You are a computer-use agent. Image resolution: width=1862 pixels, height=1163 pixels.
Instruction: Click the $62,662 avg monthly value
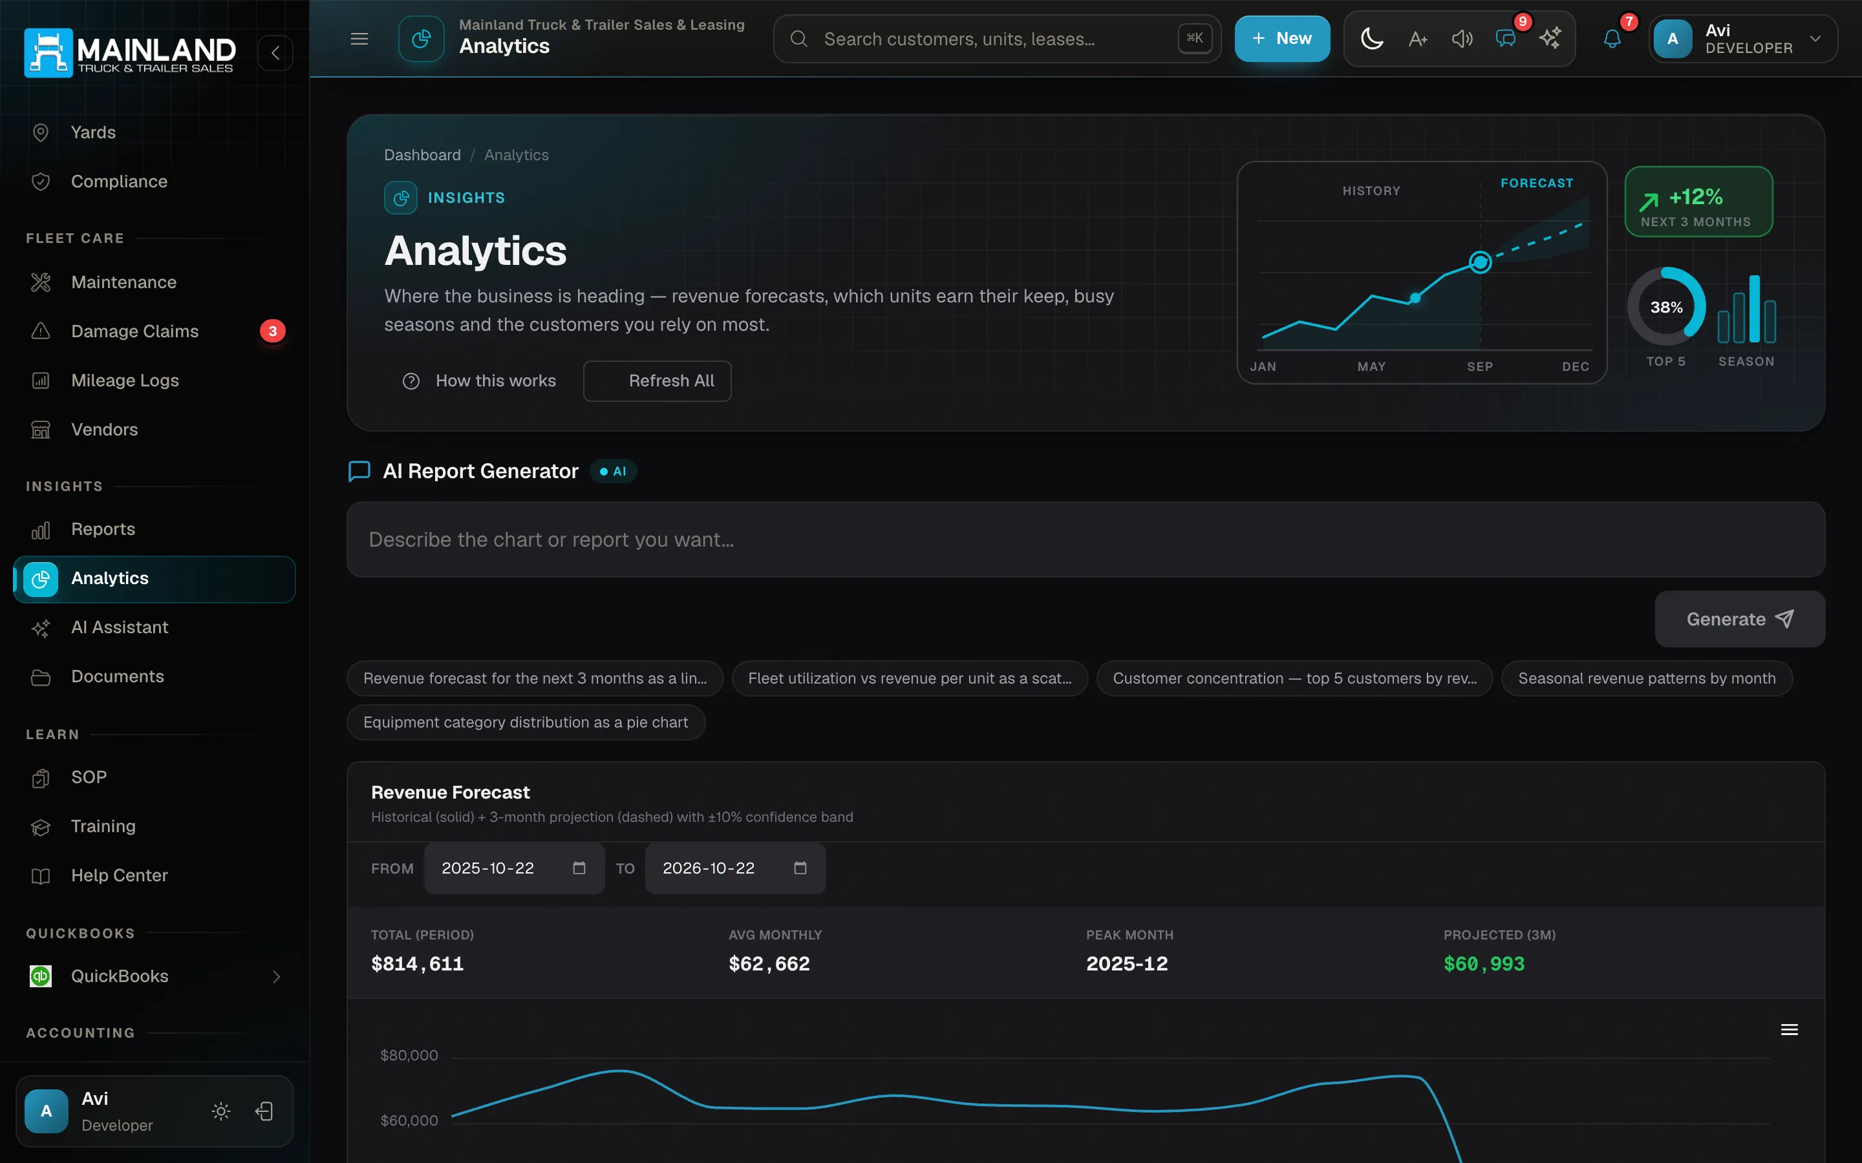coord(769,964)
